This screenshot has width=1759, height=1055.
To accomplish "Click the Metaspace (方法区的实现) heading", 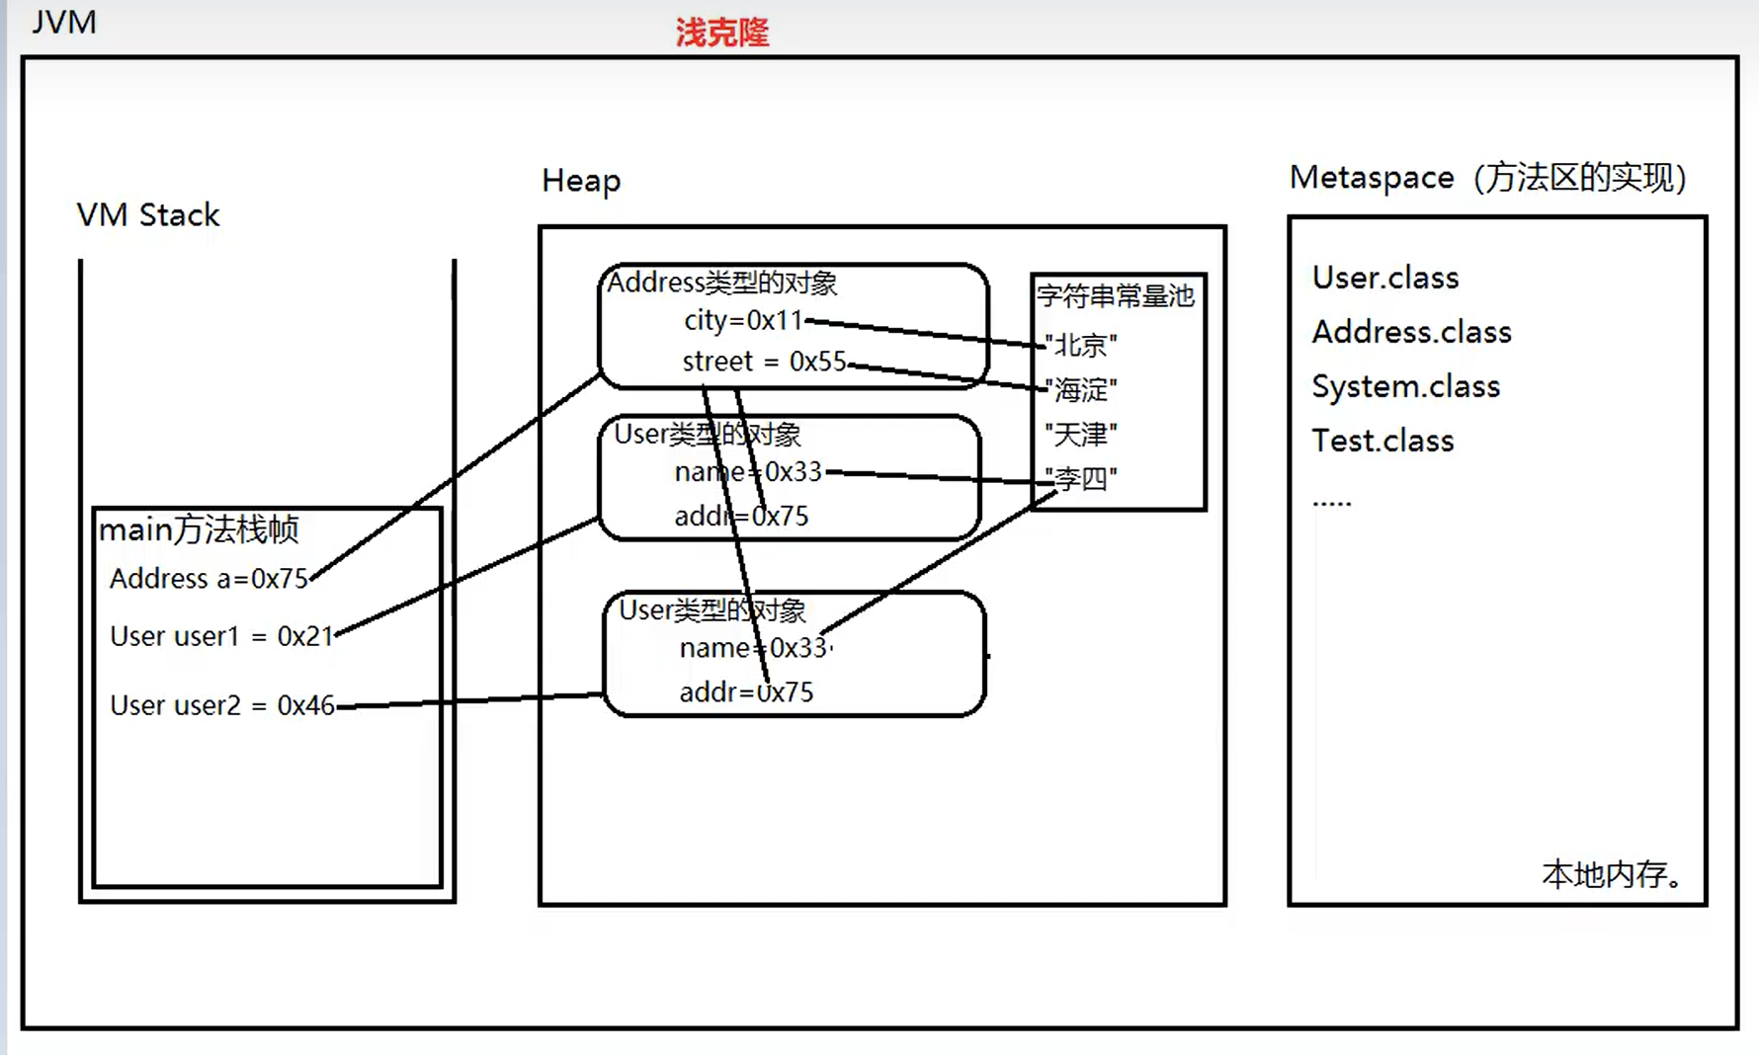I will click(1488, 178).
